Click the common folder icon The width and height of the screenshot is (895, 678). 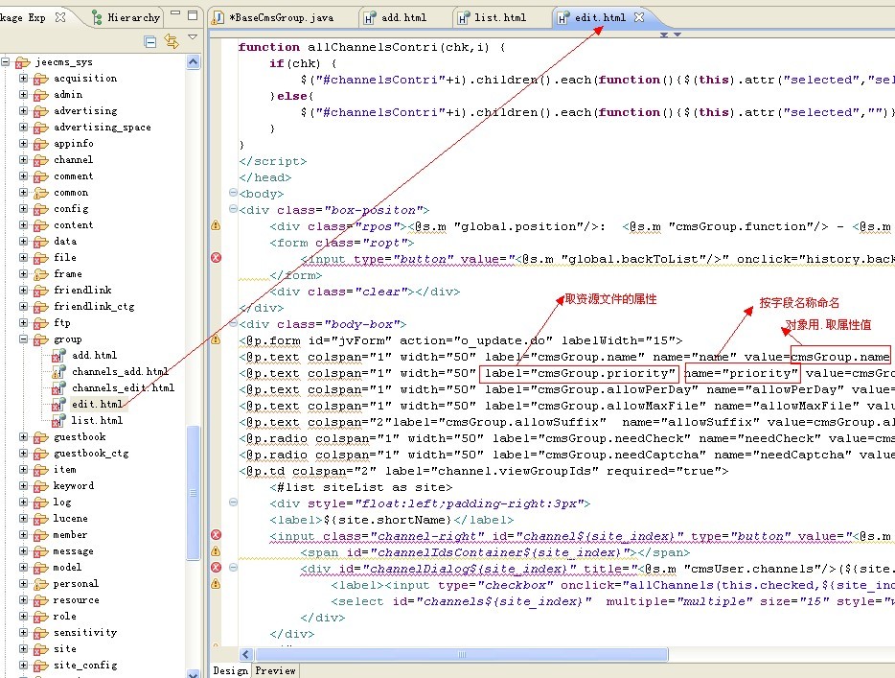tap(40, 193)
